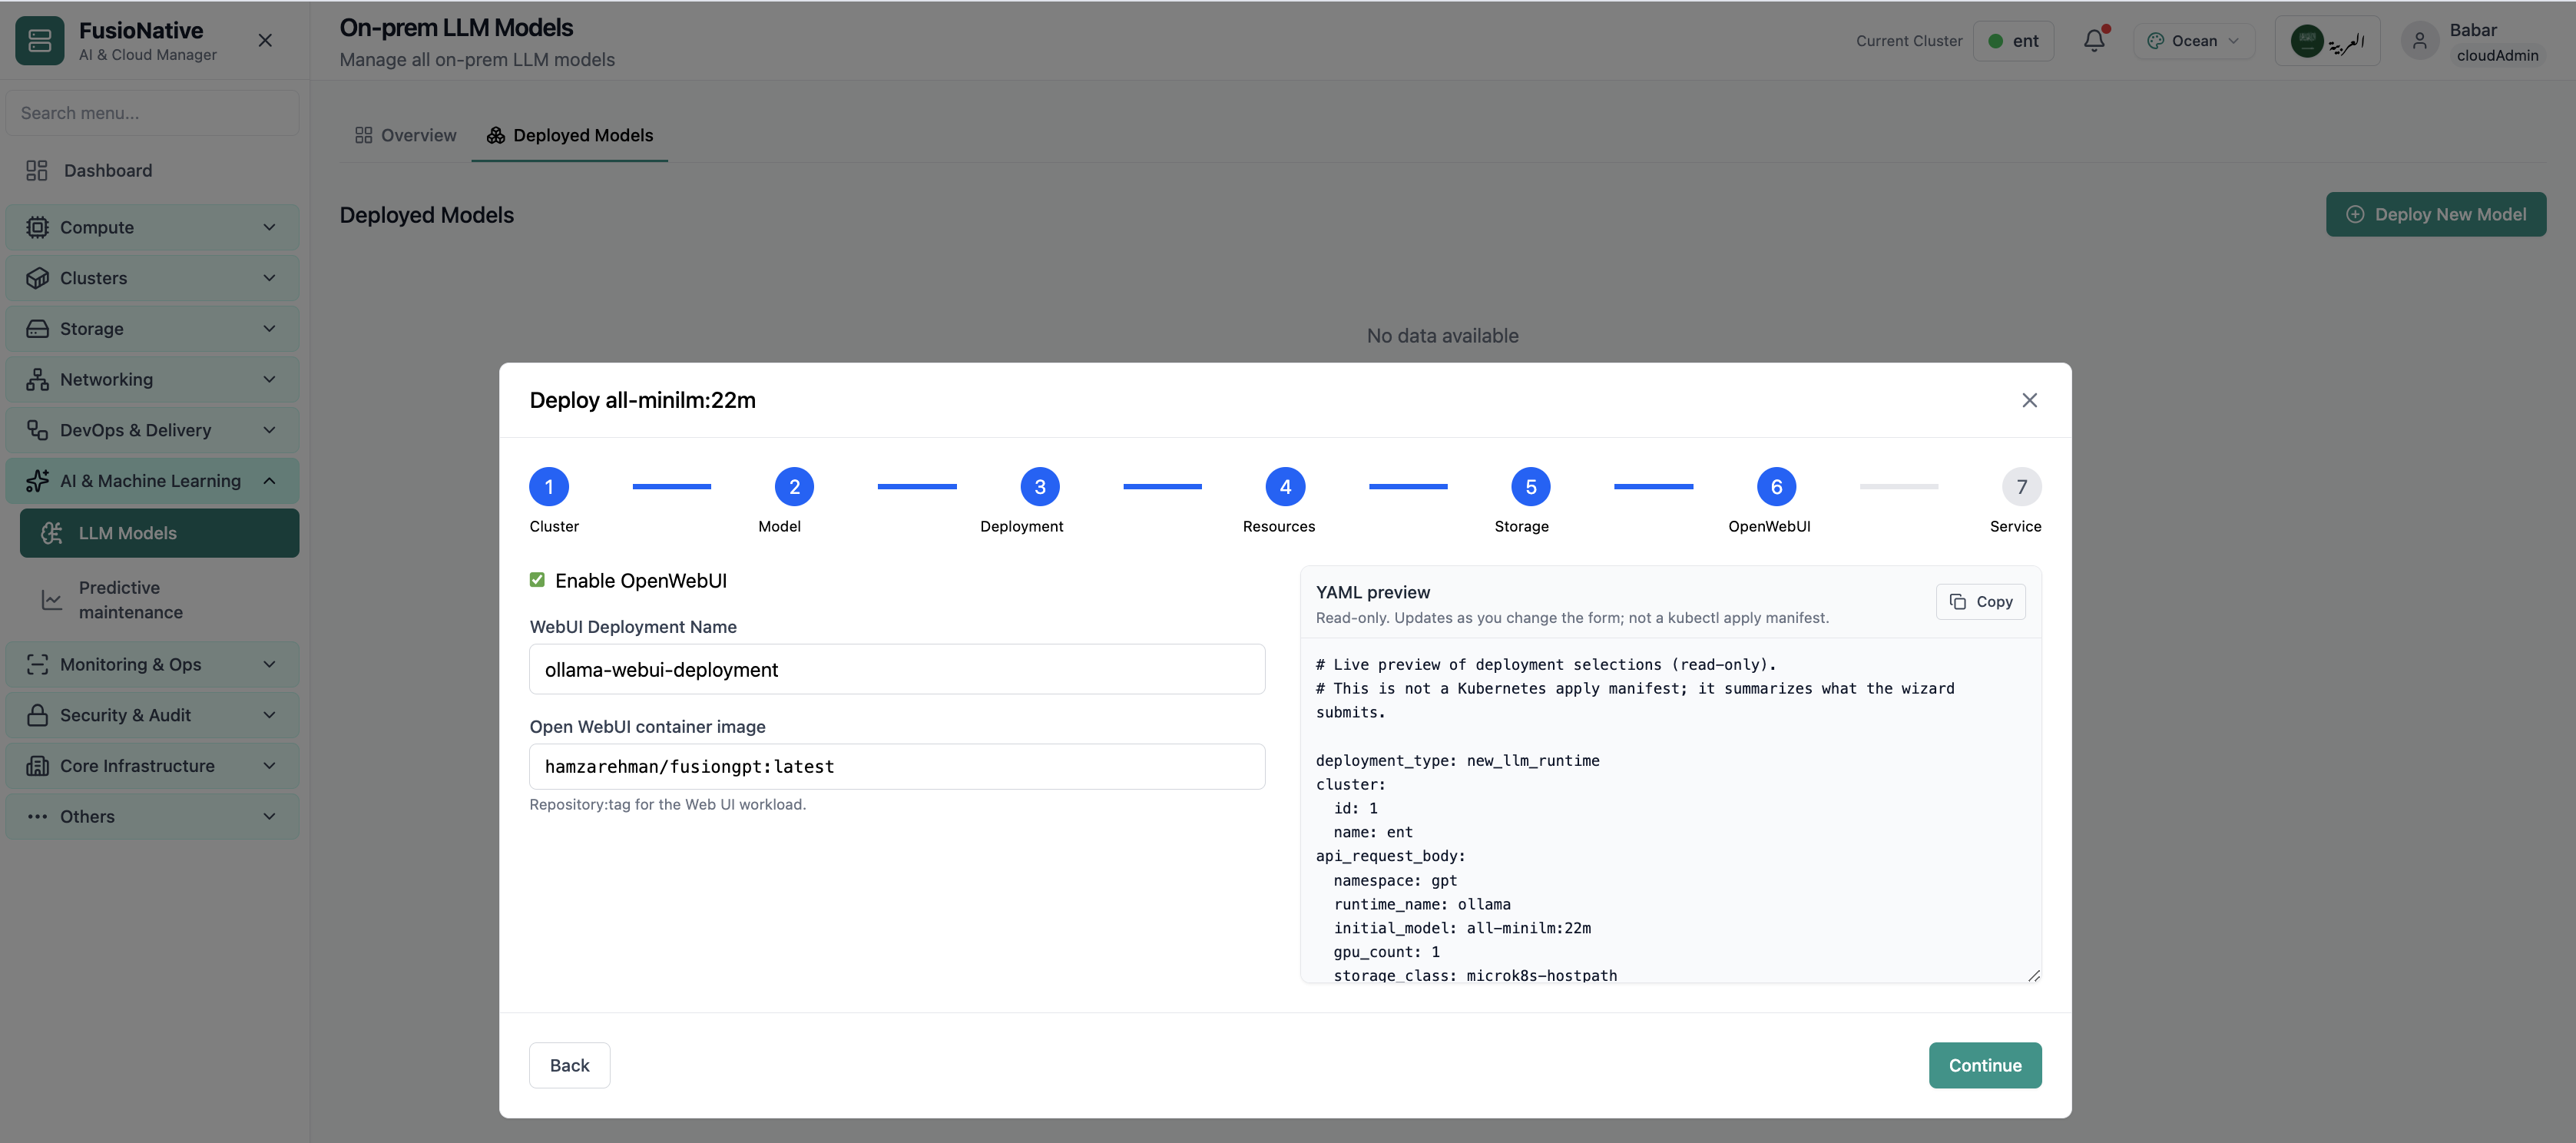Click inside the YAML preview text area
This screenshot has width=2576, height=1143.
tap(1670, 810)
